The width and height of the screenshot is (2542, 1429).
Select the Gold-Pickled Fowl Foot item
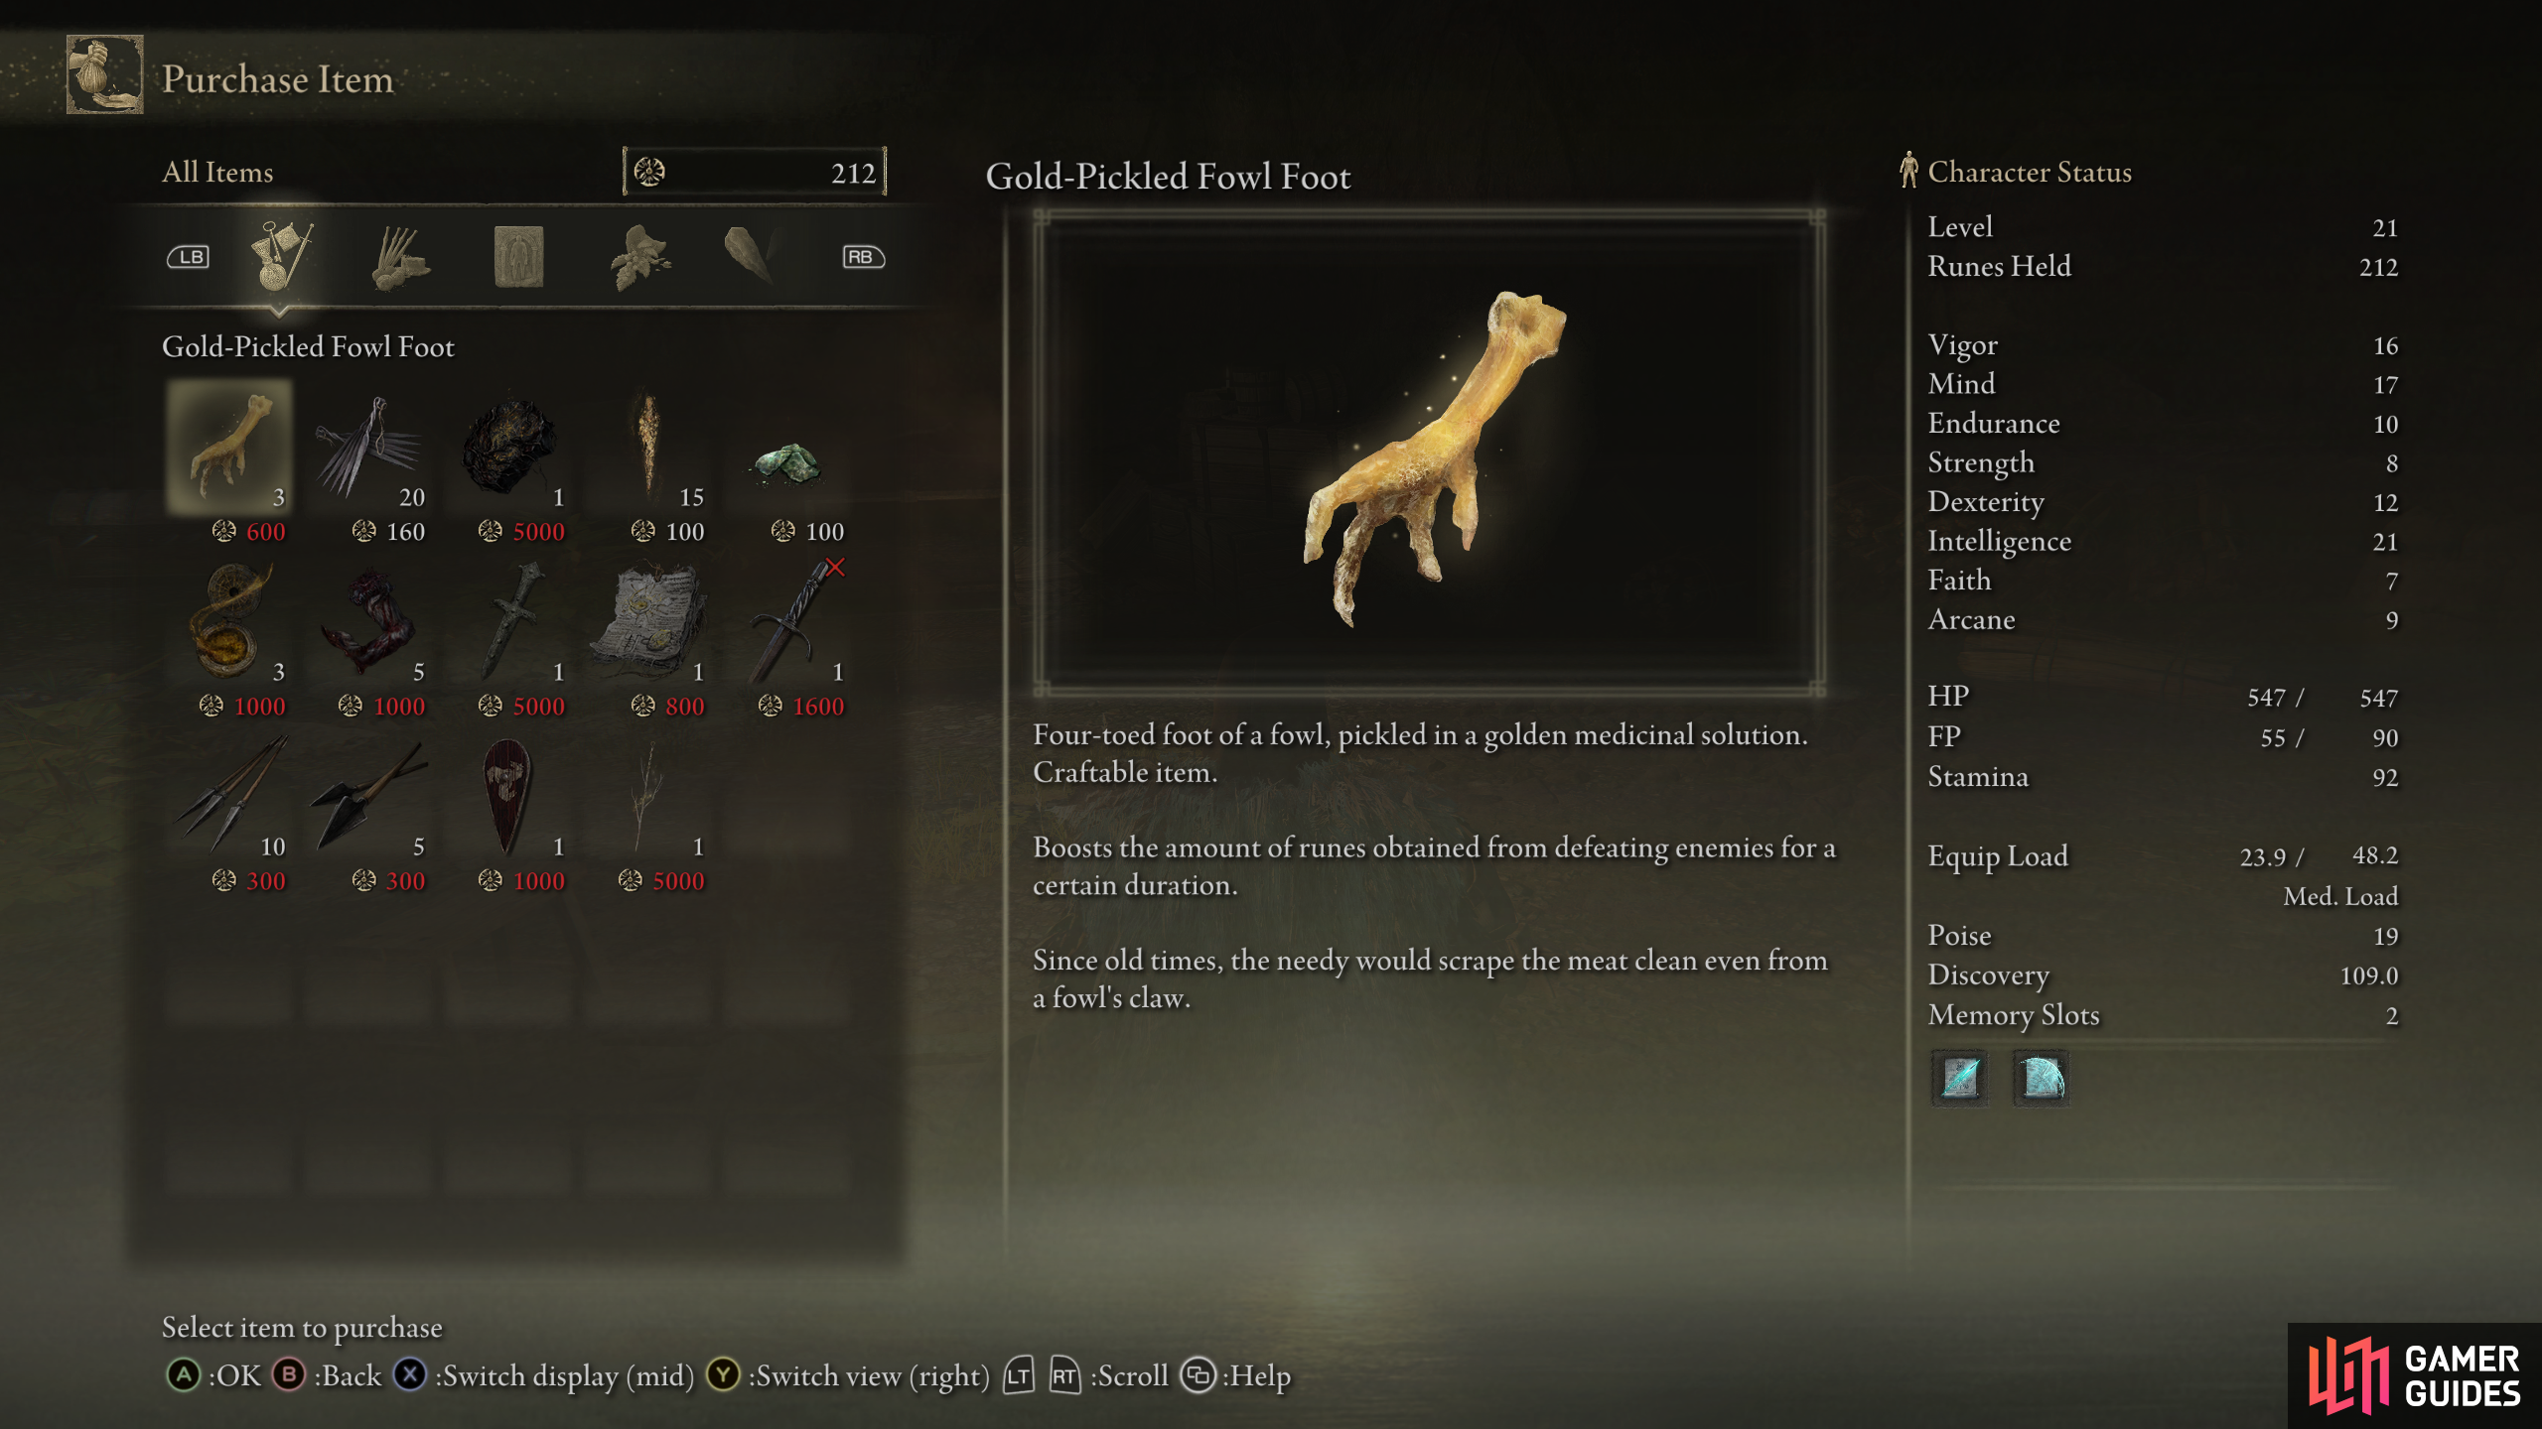[229, 447]
